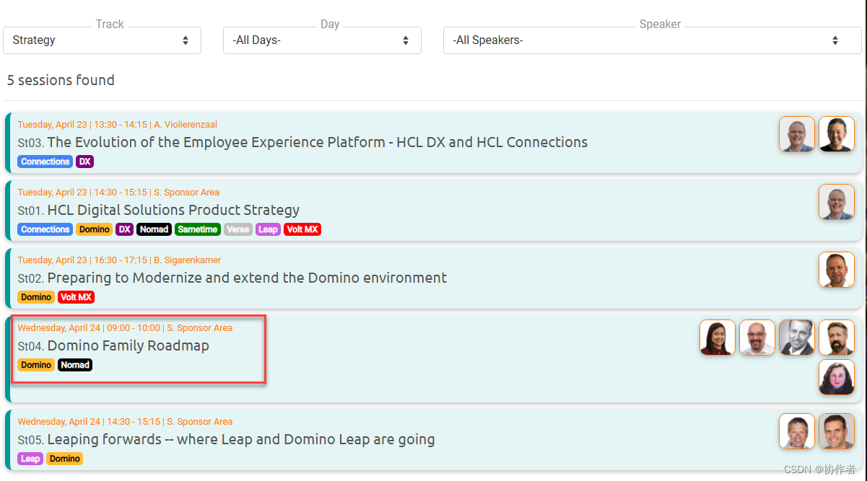The width and height of the screenshot is (867, 481).
Task: Click the Domino tag on session St04
Action: pyautogui.click(x=36, y=365)
